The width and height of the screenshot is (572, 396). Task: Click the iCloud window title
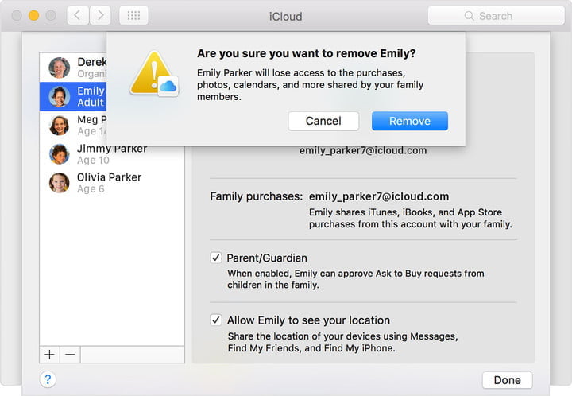(286, 17)
